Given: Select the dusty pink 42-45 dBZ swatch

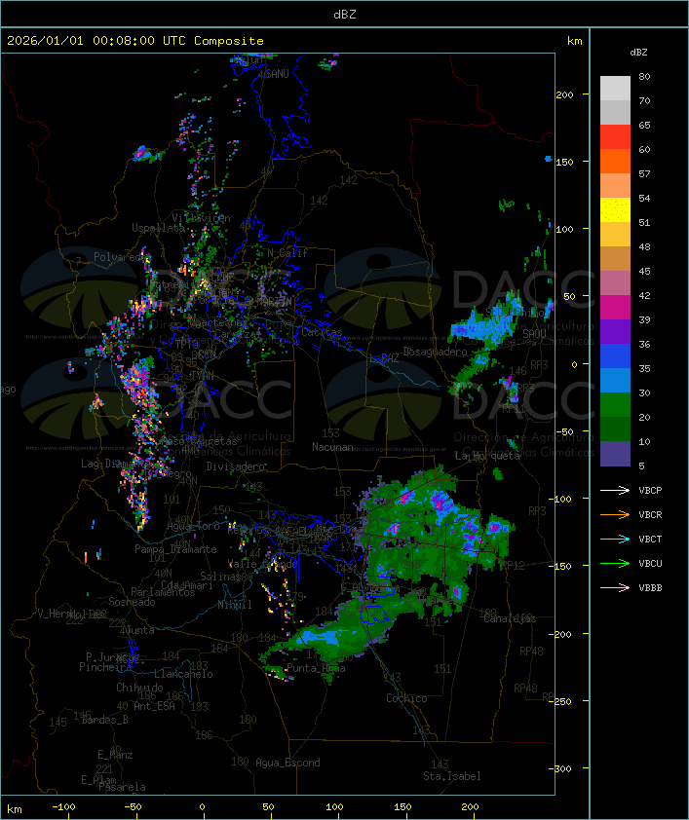Looking at the screenshot, I should (x=615, y=283).
